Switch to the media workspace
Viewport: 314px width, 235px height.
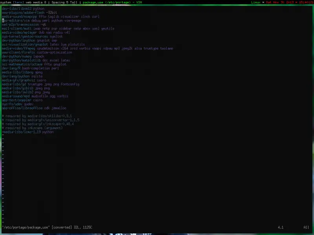[38, 2]
